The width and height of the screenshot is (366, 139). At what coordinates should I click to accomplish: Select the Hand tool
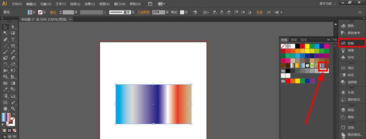tap(5, 108)
